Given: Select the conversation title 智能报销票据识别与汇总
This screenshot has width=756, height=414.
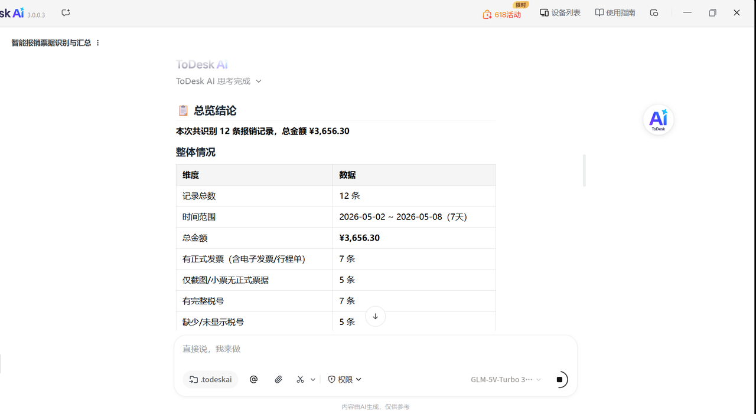Looking at the screenshot, I should pos(51,43).
